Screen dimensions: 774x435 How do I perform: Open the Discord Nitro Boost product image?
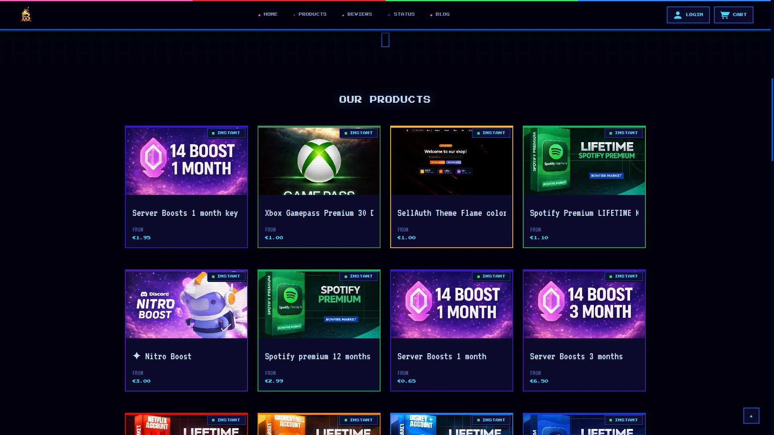(x=186, y=304)
